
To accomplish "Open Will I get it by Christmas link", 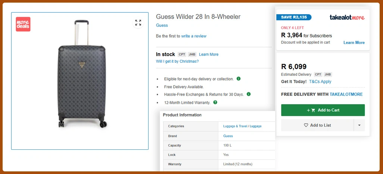I will [x=177, y=61].
